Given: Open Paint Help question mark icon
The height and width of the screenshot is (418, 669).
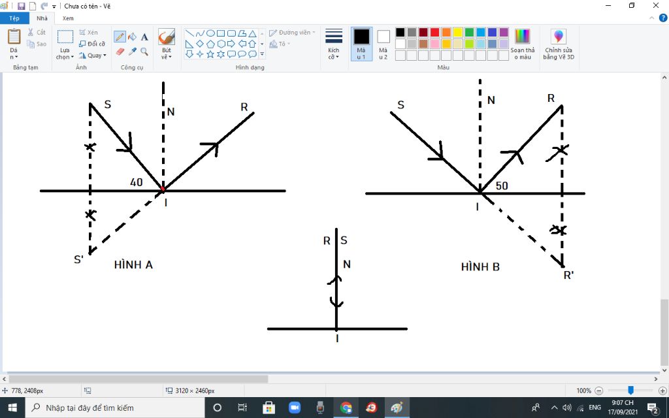Looking at the screenshot, I should pyautogui.click(x=663, y=18).
